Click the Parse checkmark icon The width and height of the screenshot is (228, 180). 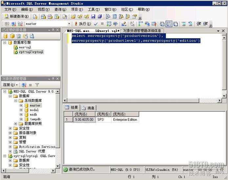click(96, 24)
